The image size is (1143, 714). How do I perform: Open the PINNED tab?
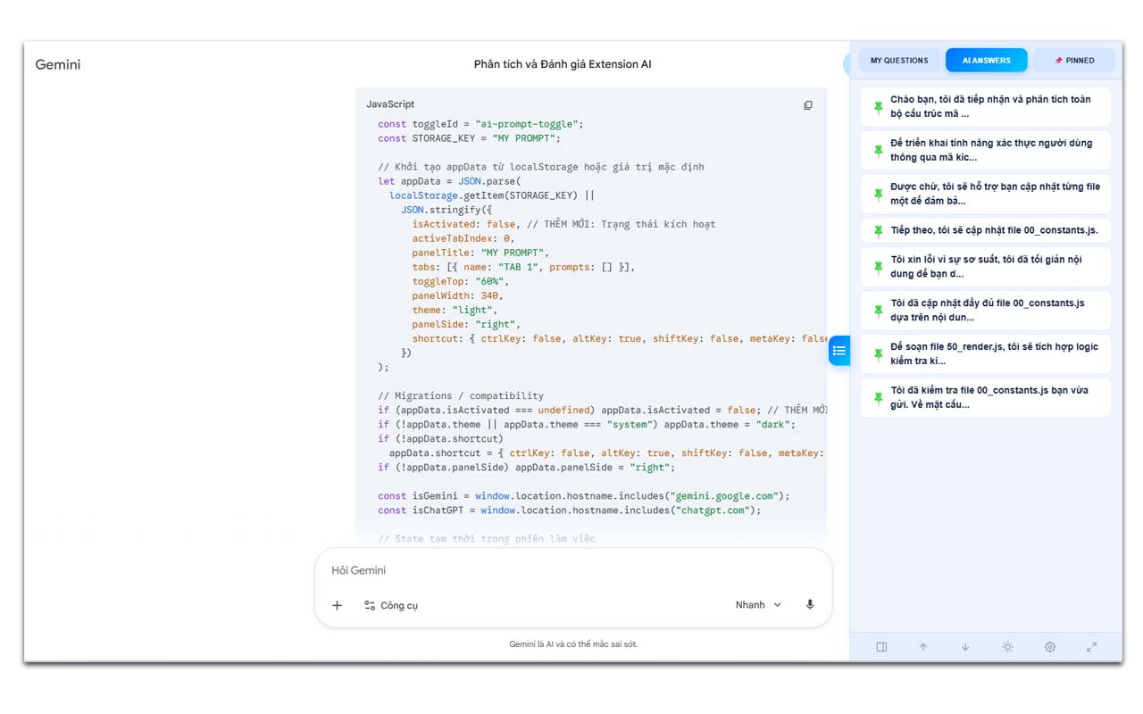pos(1074,61)
